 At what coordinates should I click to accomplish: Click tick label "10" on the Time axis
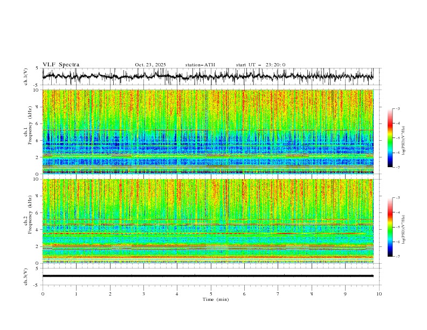coord(379,294)
